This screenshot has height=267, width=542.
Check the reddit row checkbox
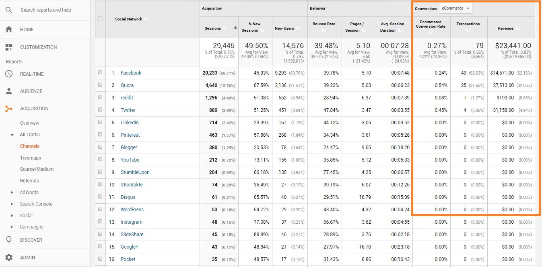pos(100,97)
